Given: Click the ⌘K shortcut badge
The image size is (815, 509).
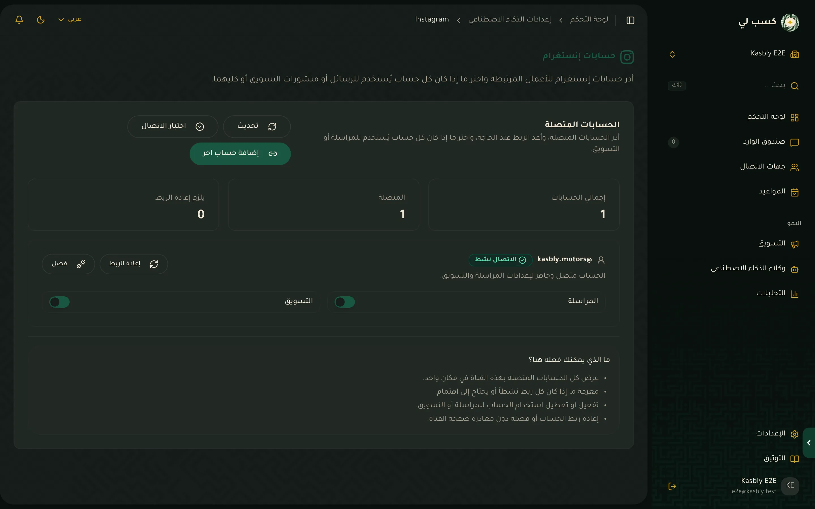Looking at the screenshot, I should point(677,85).
